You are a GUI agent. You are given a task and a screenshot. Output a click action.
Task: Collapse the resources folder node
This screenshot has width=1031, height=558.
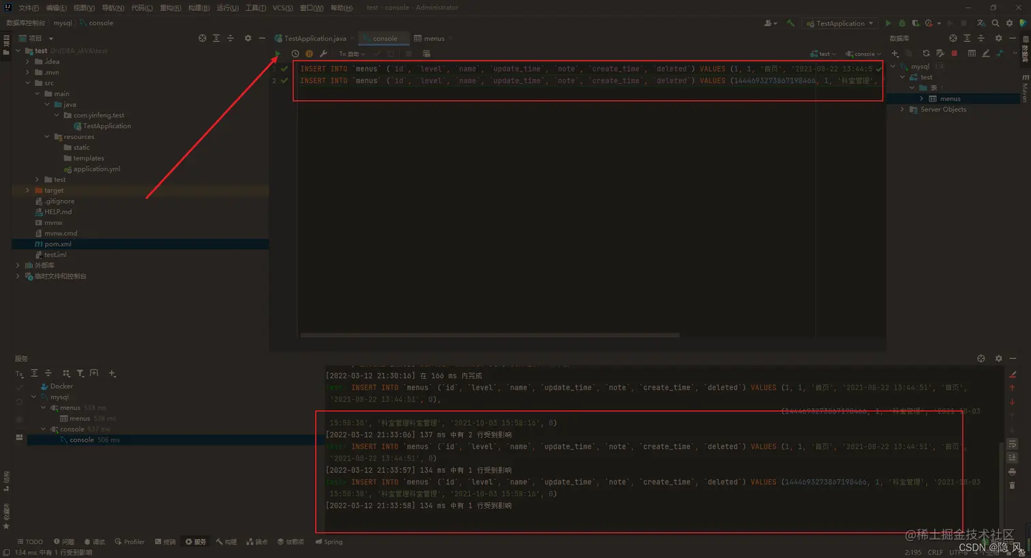[47, 137]
